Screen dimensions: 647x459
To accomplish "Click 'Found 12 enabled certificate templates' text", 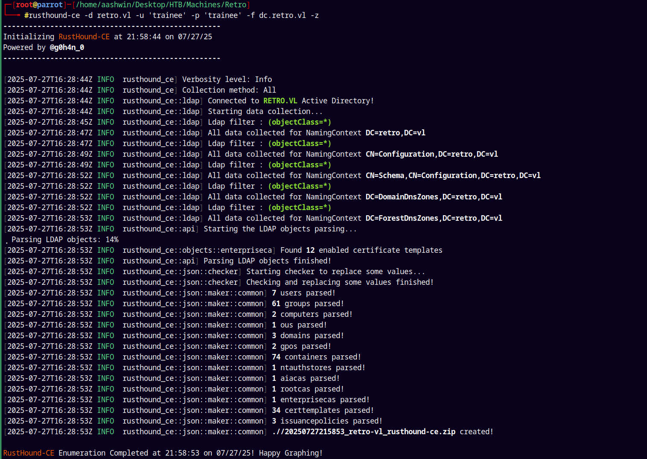I will click(361, 250).
